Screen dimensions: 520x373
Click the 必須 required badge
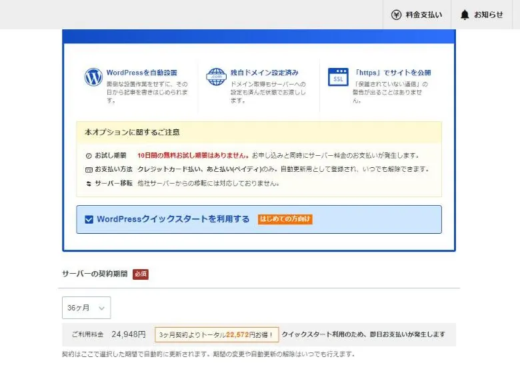point(141,274)
